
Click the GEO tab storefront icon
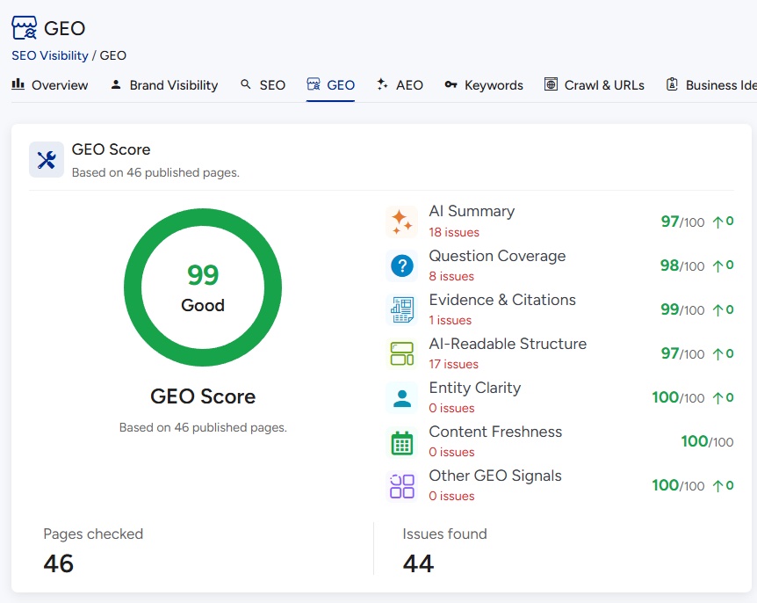pyautogui.click(x=314, y=84)
